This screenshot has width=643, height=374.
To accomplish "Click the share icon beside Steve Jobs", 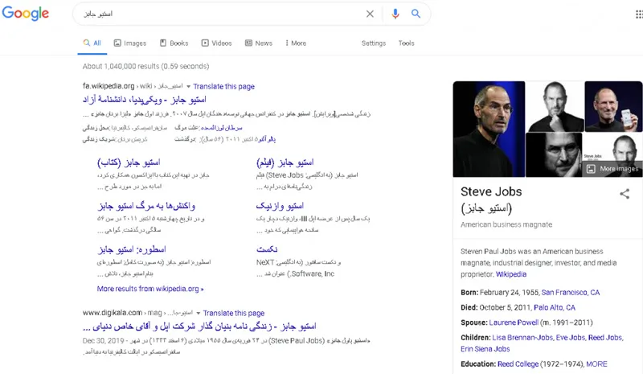I will point(625,194).
